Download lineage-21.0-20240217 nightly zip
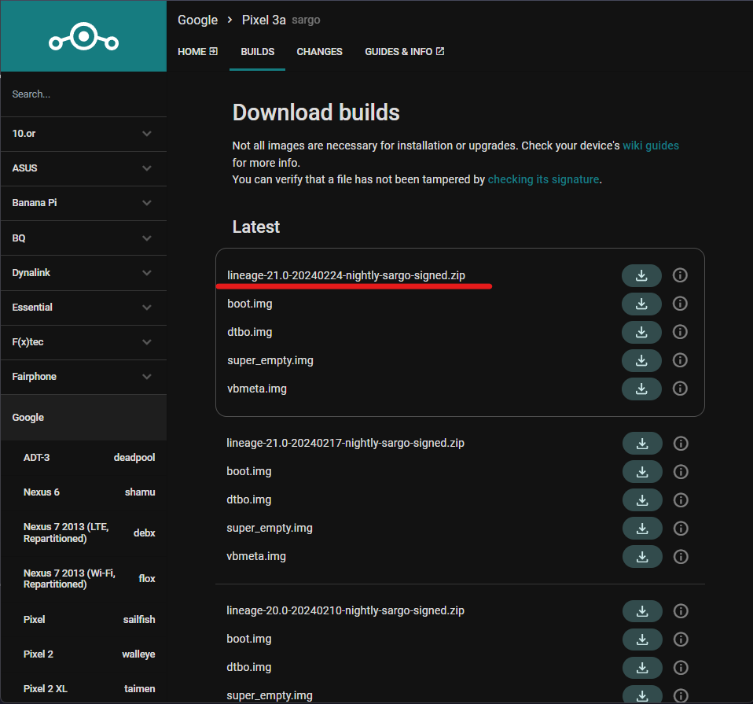 click(x=642, y=443)
